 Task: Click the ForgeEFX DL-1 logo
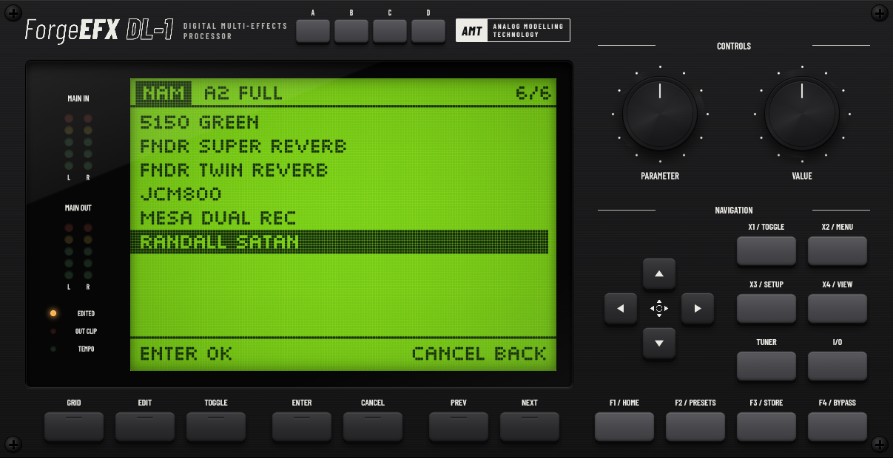pyautogui.click(x=99, y=30)
